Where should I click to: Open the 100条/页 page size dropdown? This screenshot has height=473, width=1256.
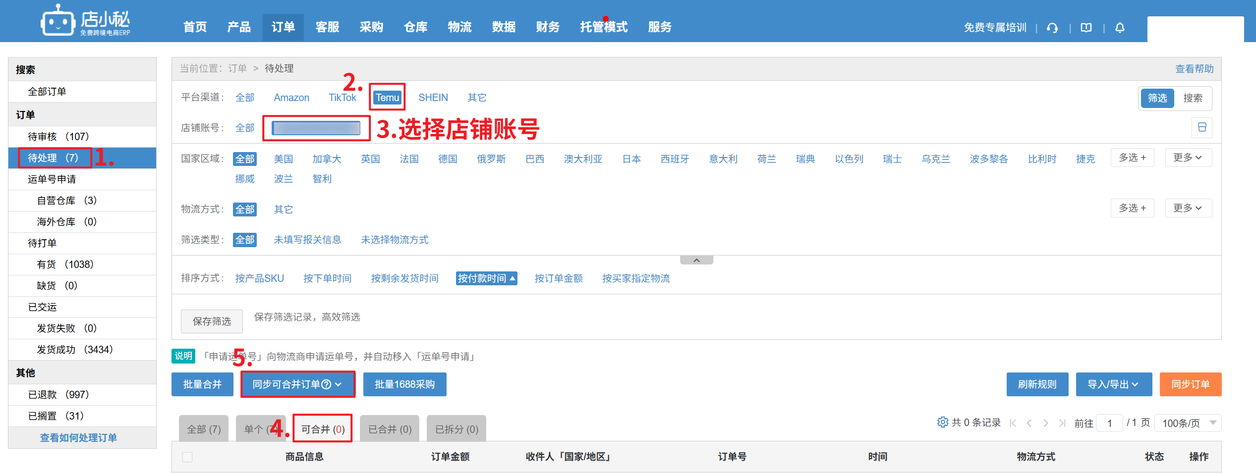(x=1188, y=423)
